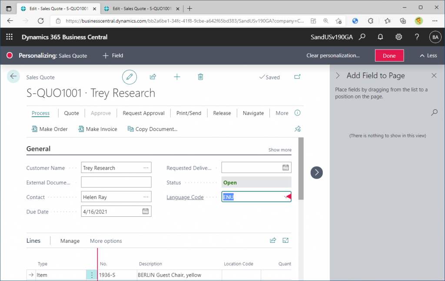Open the quote in a new window

[x=297, y=77]
